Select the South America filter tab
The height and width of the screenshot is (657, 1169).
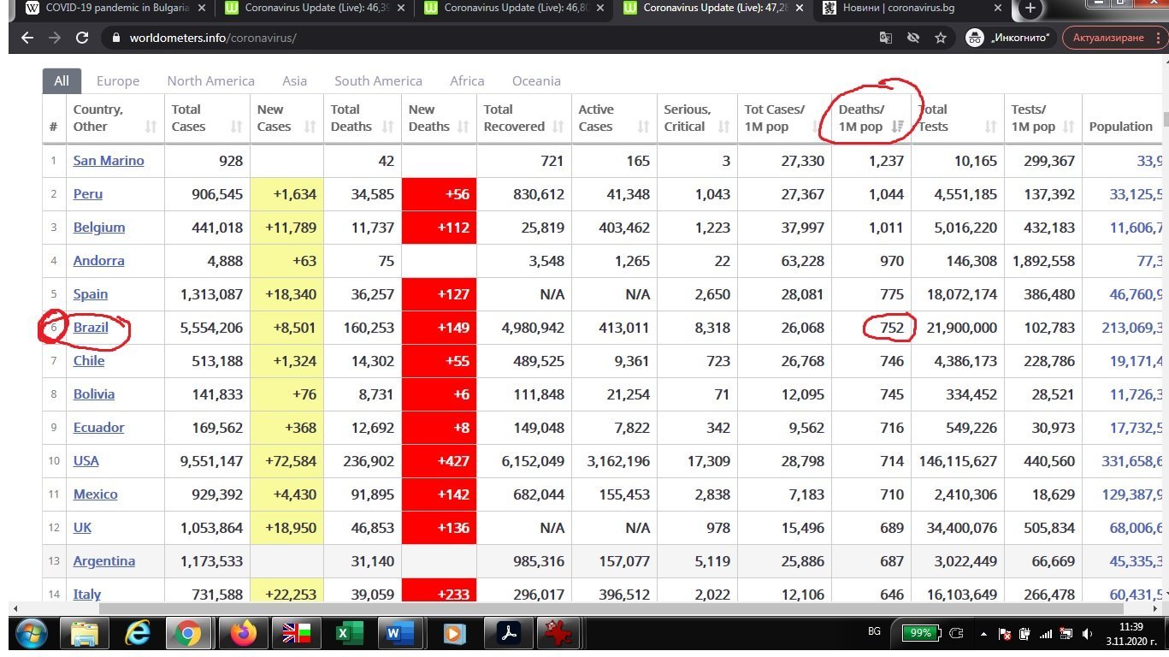tap(378, 80)
